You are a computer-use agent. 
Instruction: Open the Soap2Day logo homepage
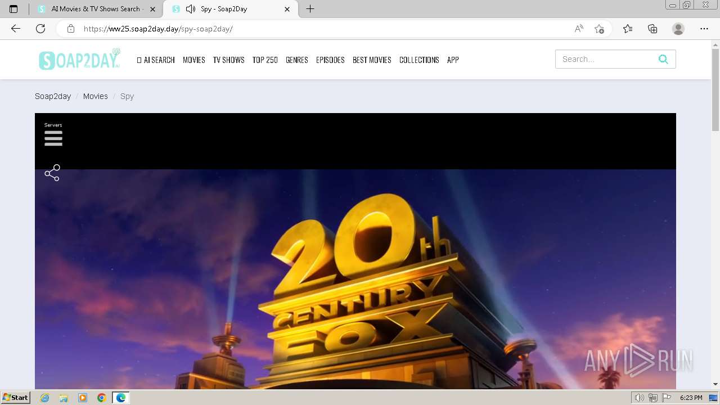point(79,59)
